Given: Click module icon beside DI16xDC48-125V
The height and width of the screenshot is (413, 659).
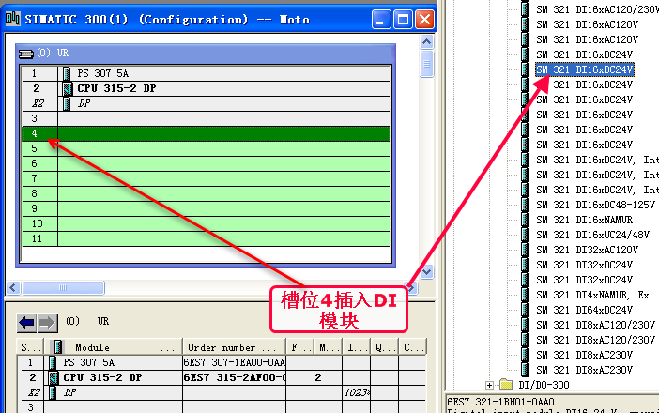Looking at the screenshot, I should 524,205.
